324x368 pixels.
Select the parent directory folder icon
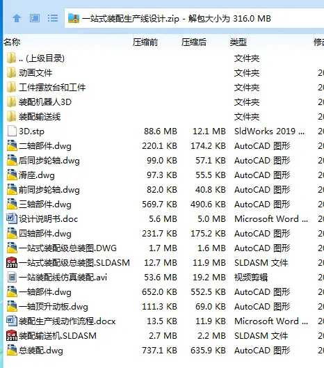point(12,58)
